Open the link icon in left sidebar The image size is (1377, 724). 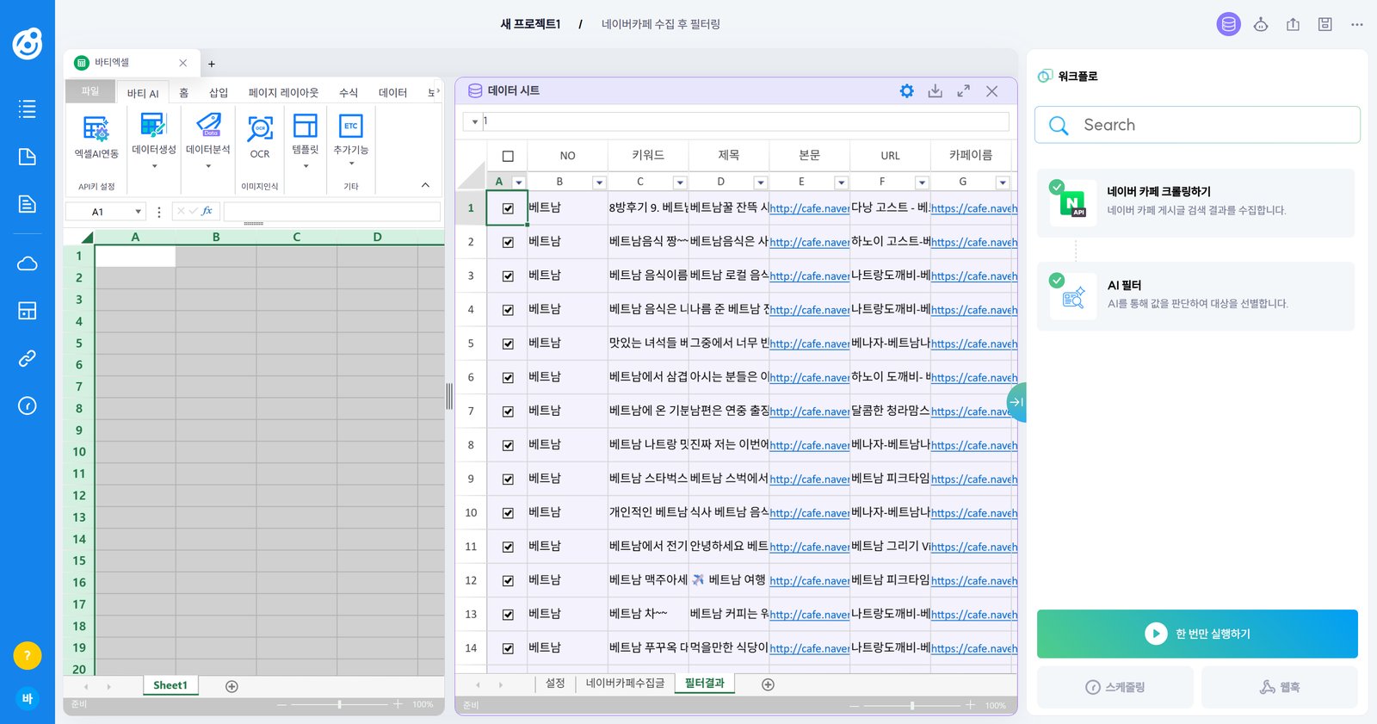click(28, 358)
